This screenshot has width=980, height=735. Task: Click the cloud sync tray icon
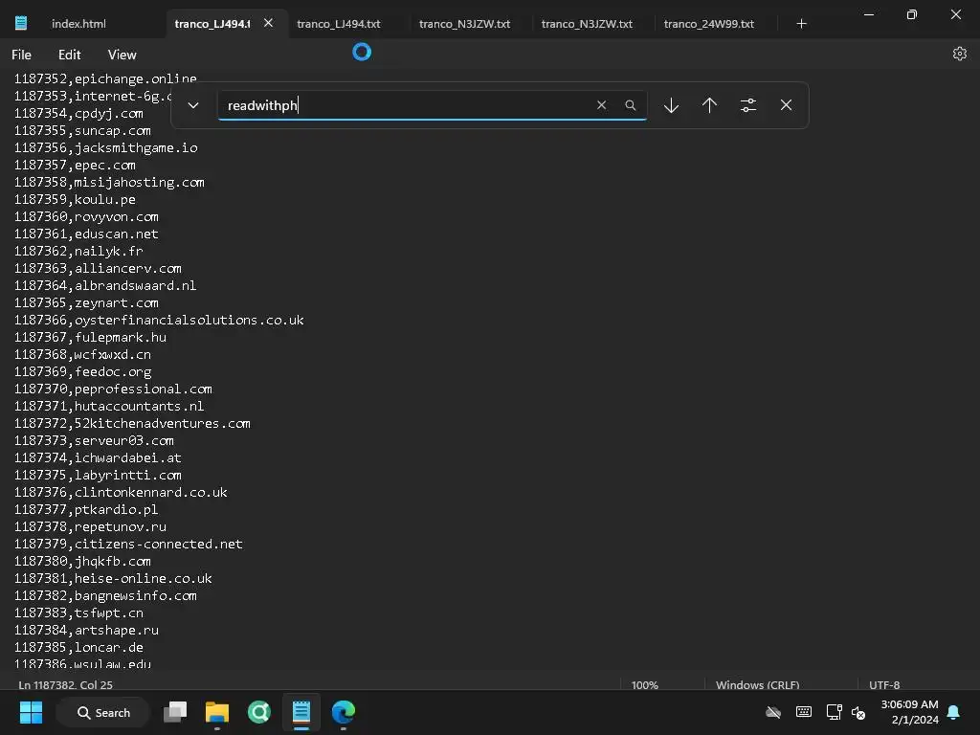[x=773, y=712]
